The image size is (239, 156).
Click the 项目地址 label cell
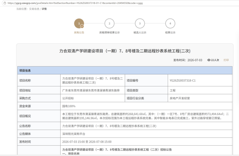(x=39, y=90)
